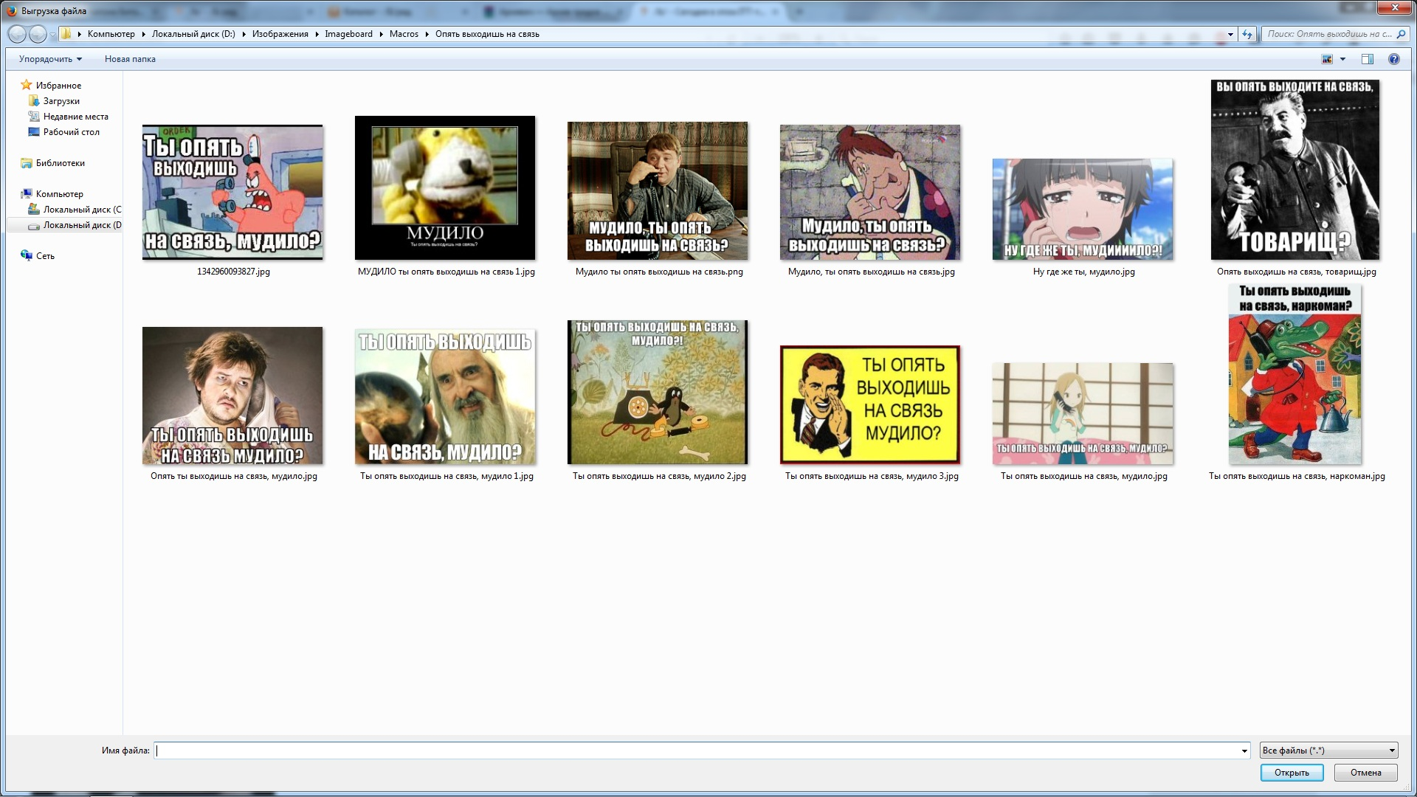Viewport: 1417px width, 797px height.
Task: Click label Ну где же ты, мудило.jpg
Action: pyautogui.click(x=1083, y=272)
